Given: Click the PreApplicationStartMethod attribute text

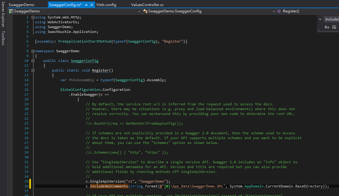Looking at the screenshot, I should pyautogui.click(x=84, y=41).
